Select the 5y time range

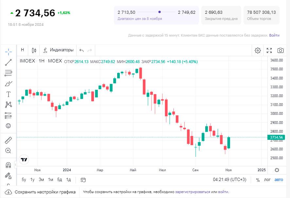pyautogui.click(x=24, y=180)
